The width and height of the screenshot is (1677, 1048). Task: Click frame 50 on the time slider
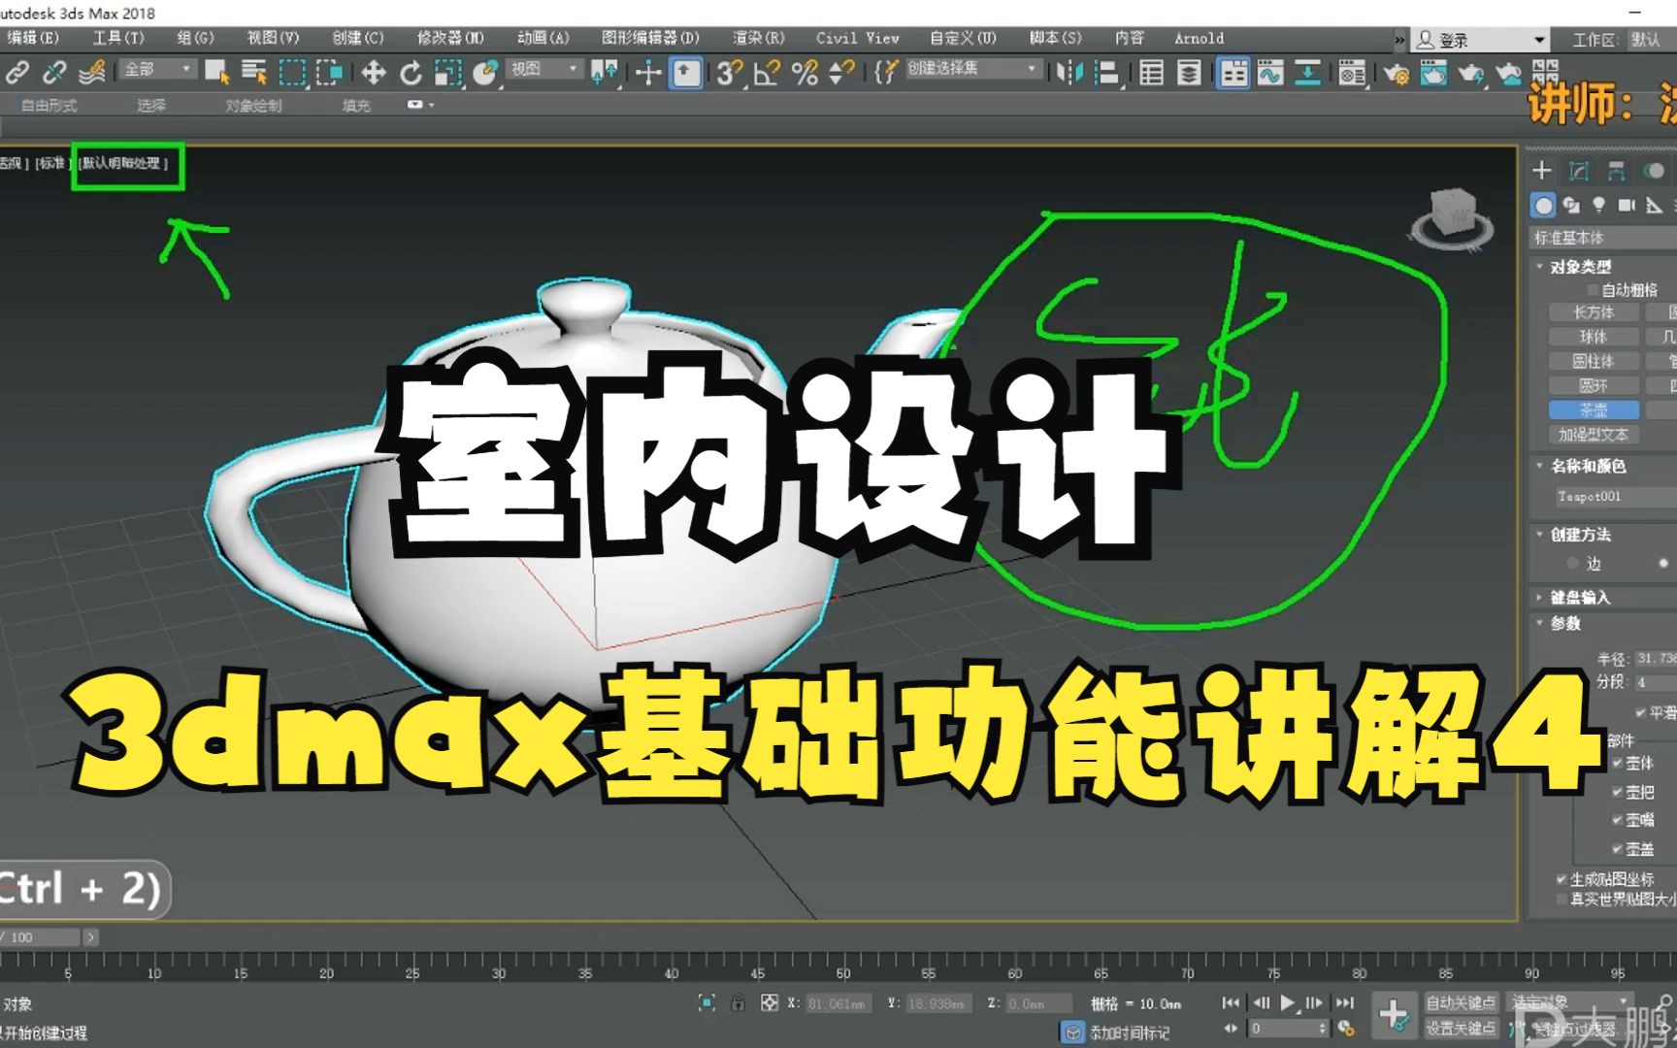pos(842,970)
